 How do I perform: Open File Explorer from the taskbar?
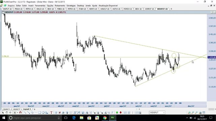point(82,118)
